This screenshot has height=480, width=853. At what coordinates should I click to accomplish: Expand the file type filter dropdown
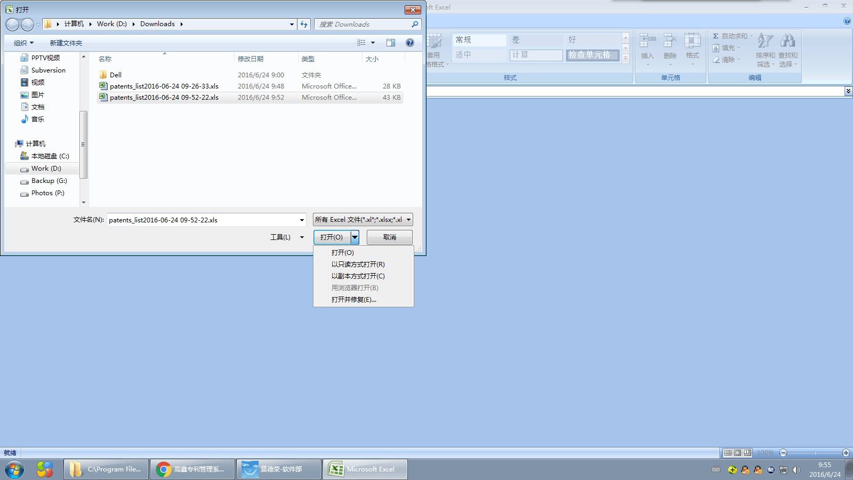(409, 220)
